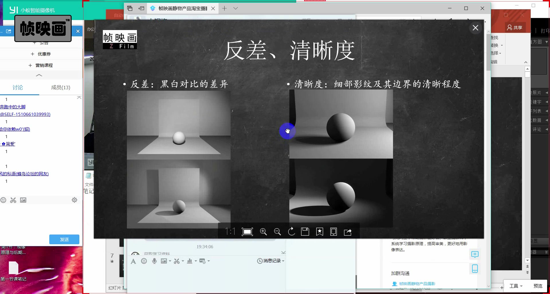Close the left live panel with X
Image resolution: width=550 pixels, height=294 pixels.
coord(78,31)
